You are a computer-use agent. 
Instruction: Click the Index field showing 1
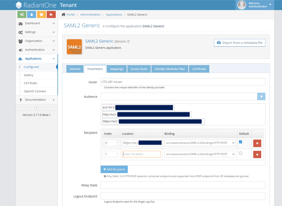[111, 154]
